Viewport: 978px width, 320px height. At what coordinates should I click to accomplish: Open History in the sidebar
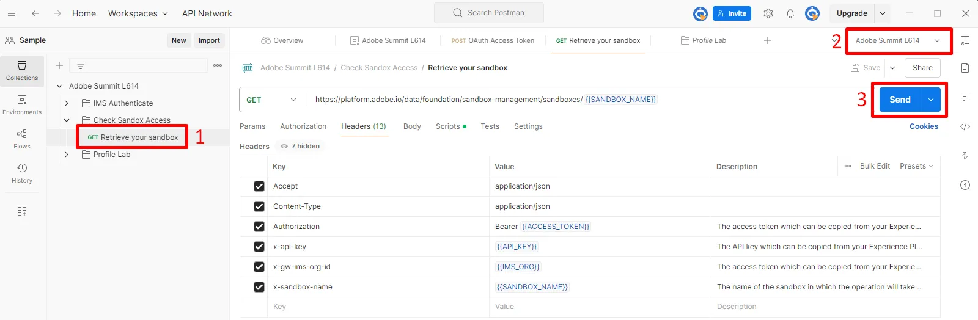22,173
